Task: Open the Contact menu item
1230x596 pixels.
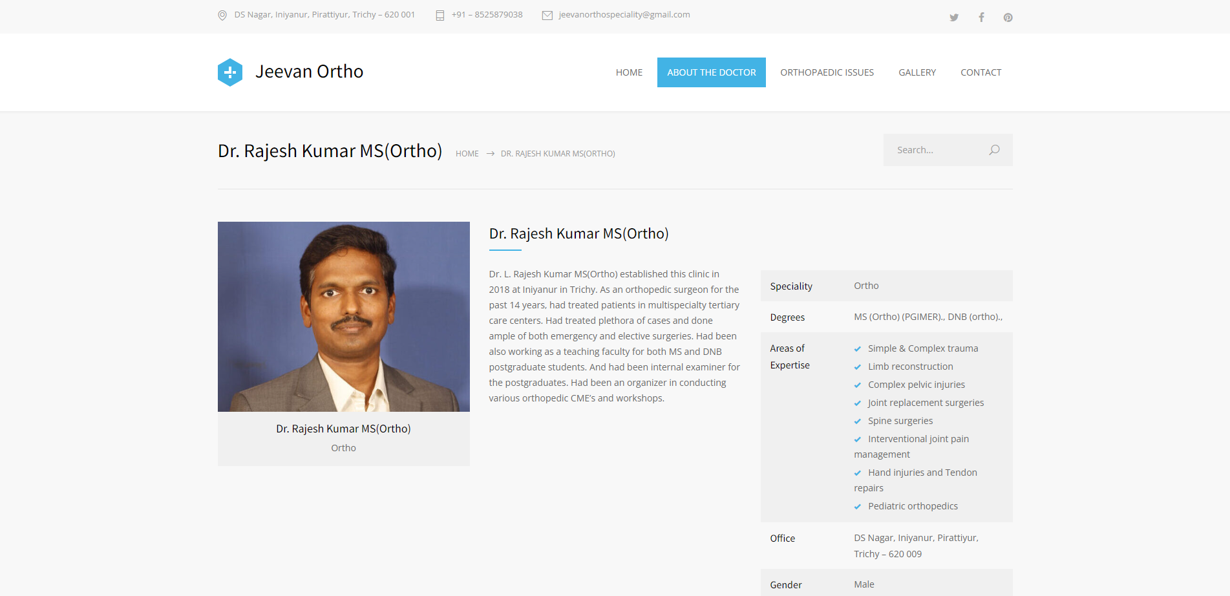Action: [981, 72]
